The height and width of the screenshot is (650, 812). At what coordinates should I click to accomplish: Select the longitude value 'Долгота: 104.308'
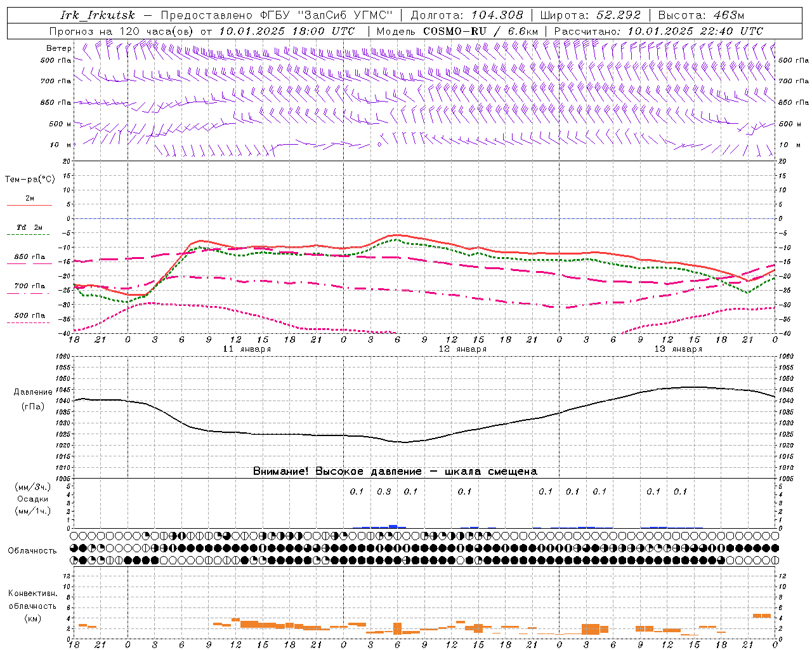tap(467, 15)
